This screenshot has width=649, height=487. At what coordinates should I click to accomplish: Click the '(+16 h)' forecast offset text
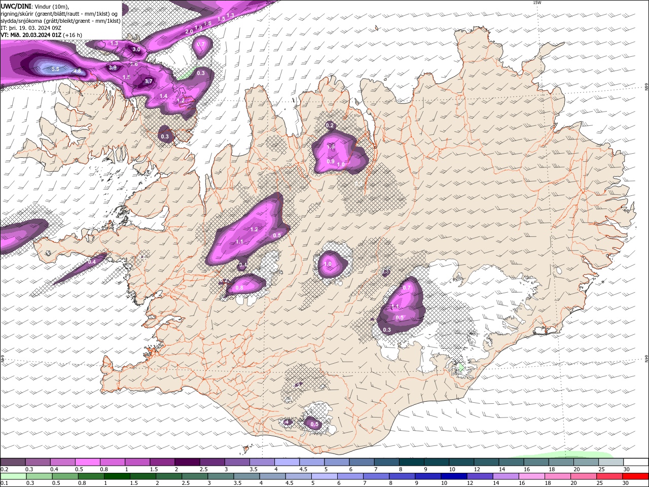pos(73,35)
